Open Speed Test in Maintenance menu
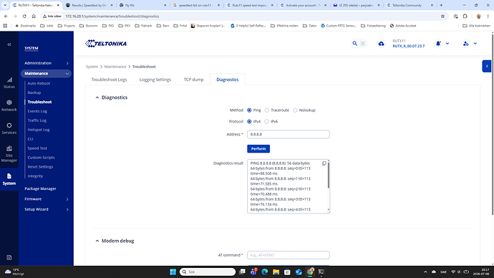This screenshot has height=278, width=494. 37,148
